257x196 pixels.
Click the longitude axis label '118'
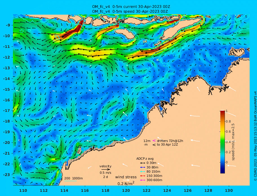coord(105,190)
